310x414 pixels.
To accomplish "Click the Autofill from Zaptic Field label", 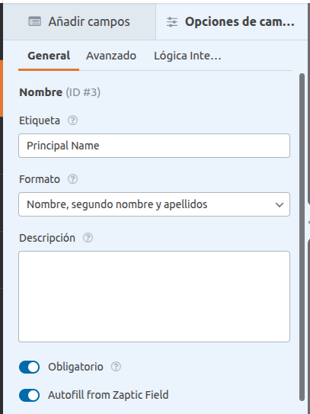I will coord(108,395).
